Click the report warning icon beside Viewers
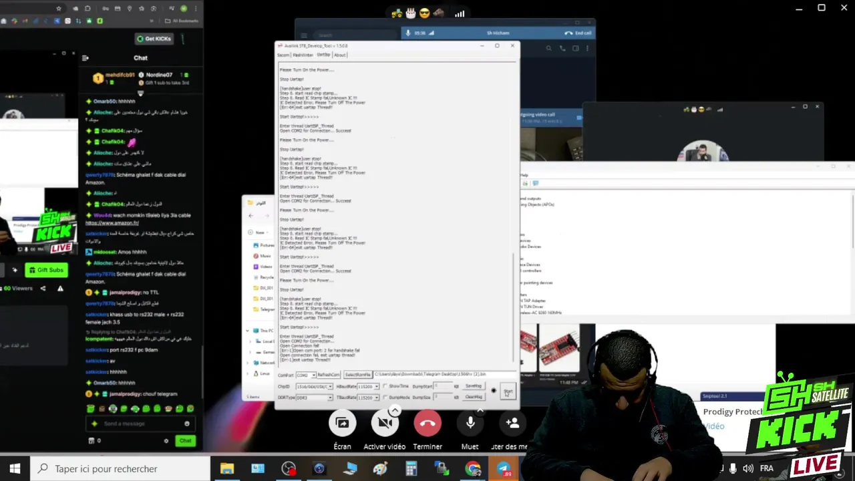Screen dimensions: 855x481 60,289
